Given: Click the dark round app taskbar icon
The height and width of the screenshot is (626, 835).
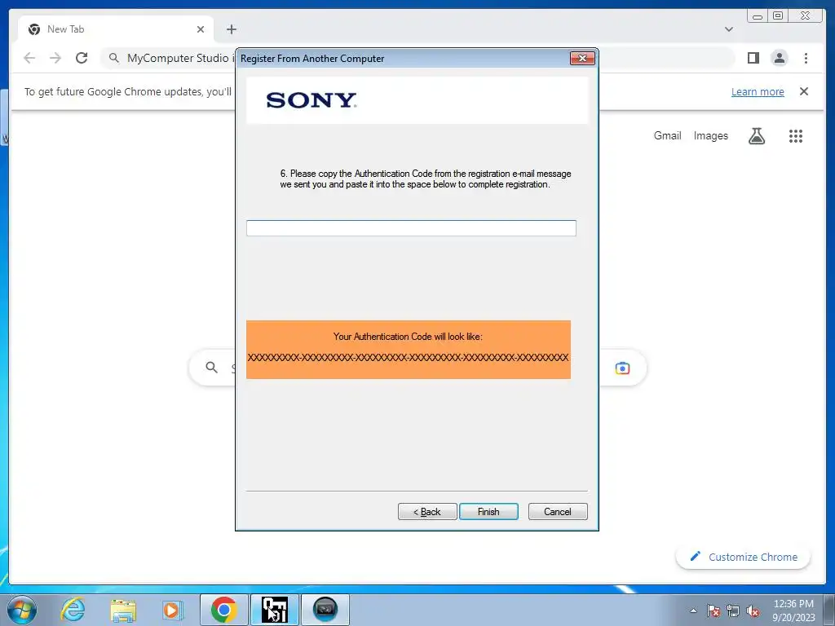Looking at the screenshot, I should tap(325, 610).
